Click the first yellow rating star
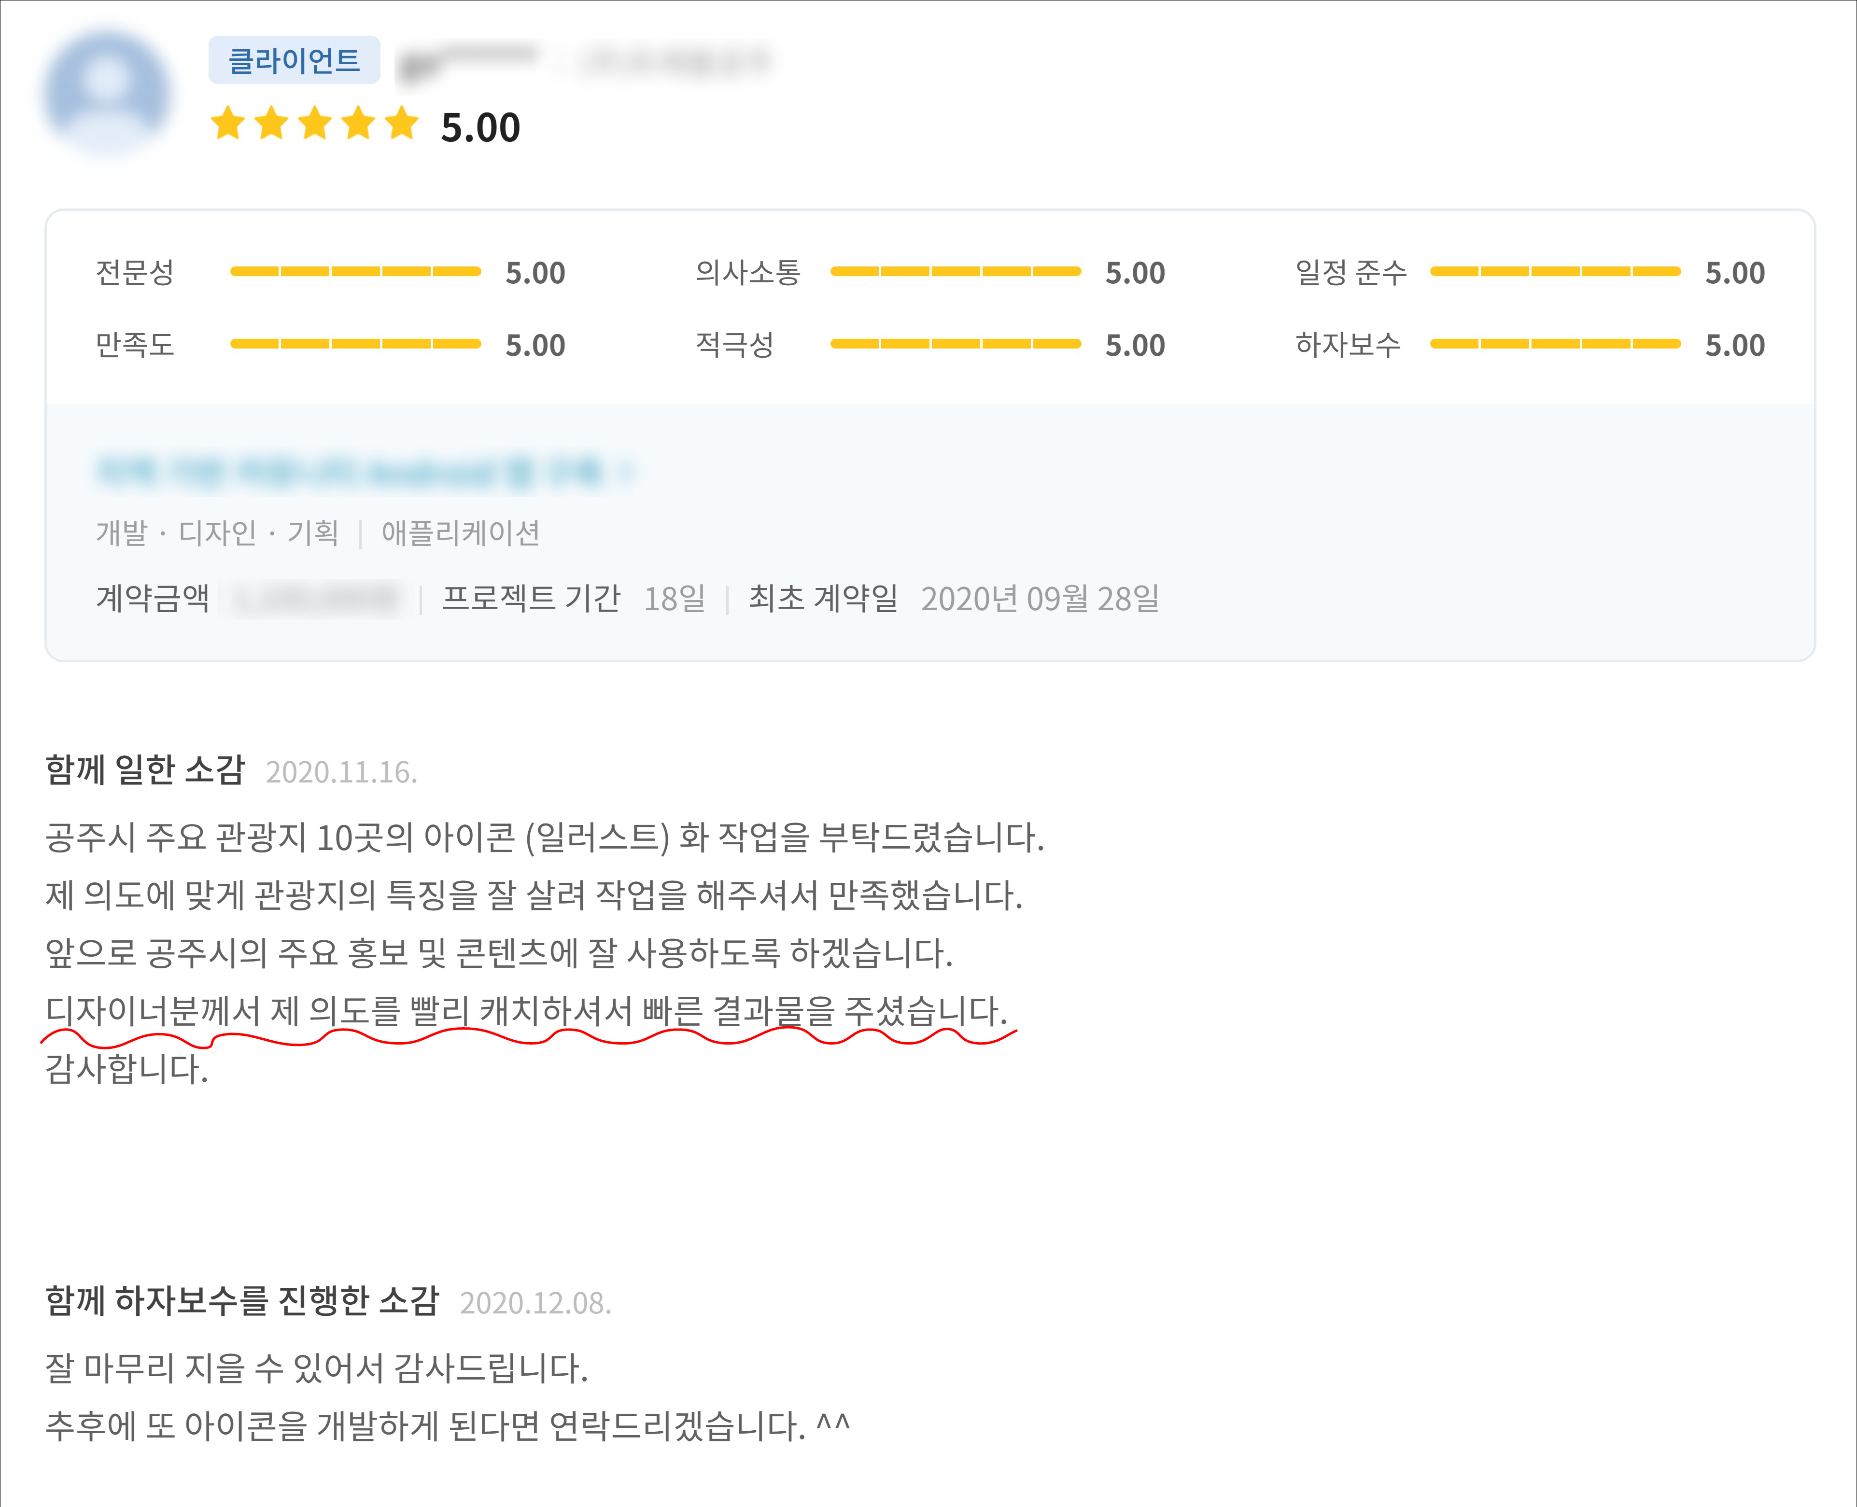Image resolution: width=1857 pixels, height=1507 pixels. [x=227, y=124]
